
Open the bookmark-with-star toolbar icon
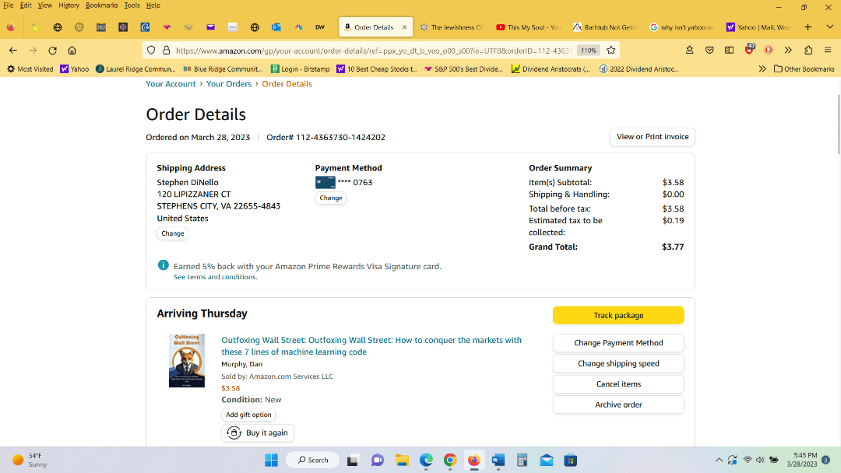point(690,51)
